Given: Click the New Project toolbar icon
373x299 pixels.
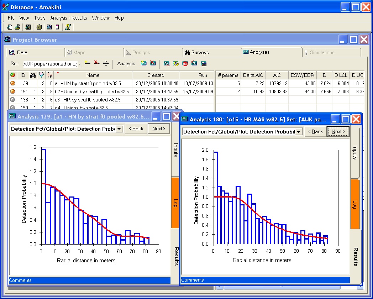Looking at the screenshot, I should (x=10, y=27).
